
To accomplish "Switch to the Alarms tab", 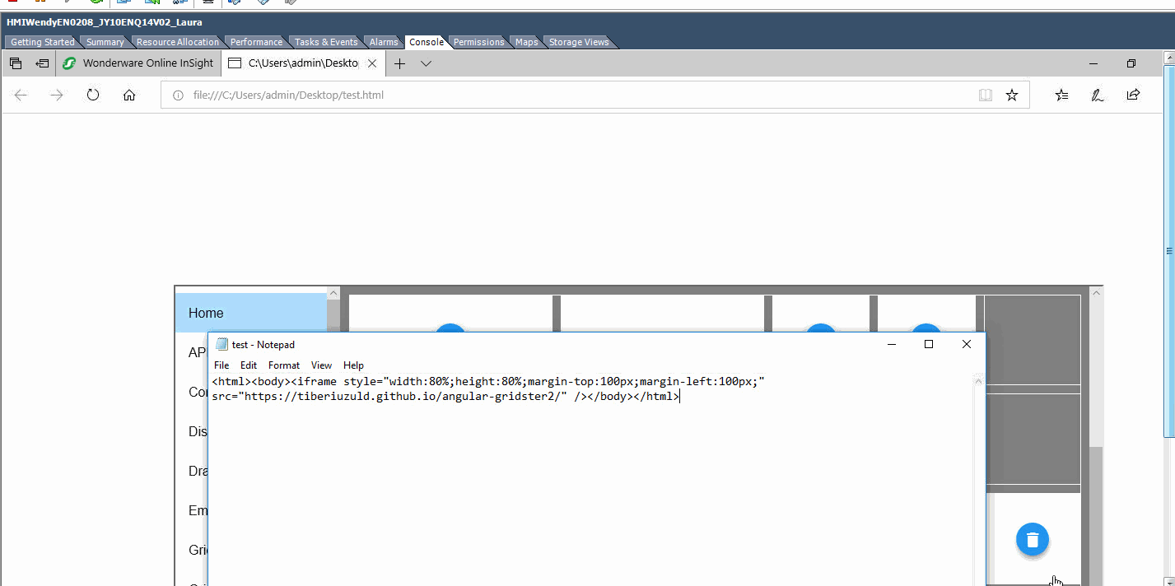I will [384, 42].
